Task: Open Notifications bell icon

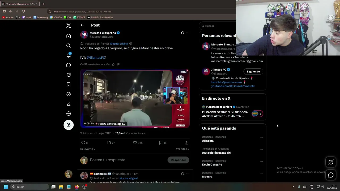Action: (x=69, y=55)
